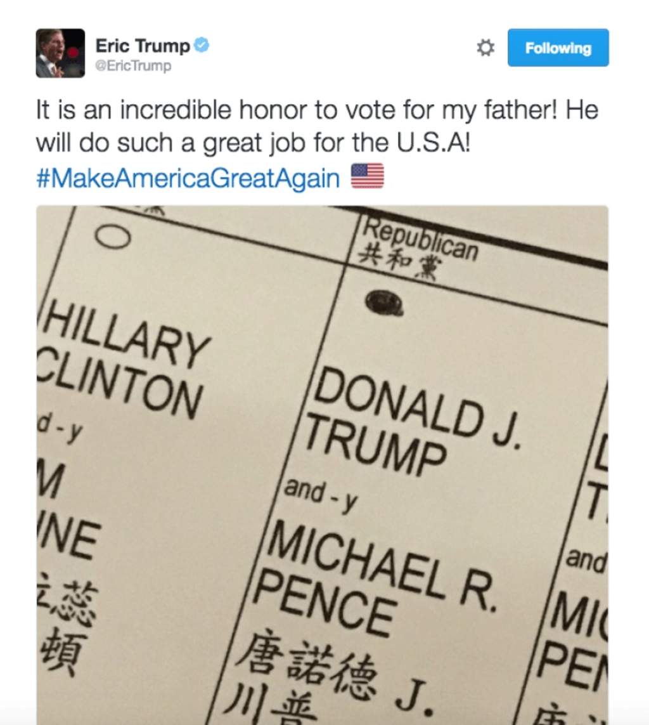
Task: Click the blue verified badge icon
Action: coord(202,46)
